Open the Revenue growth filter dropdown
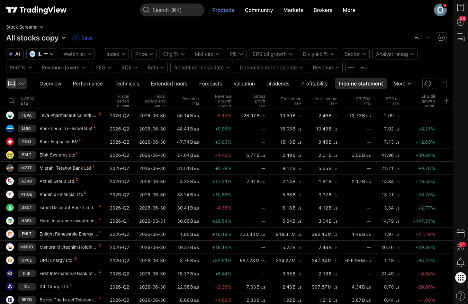Screen dimensions: 468x304 click(63, 67)
